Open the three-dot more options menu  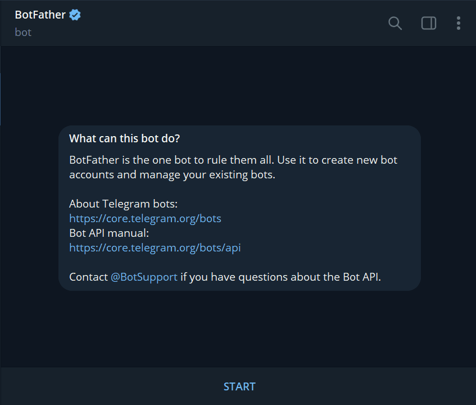click(459, 23)
